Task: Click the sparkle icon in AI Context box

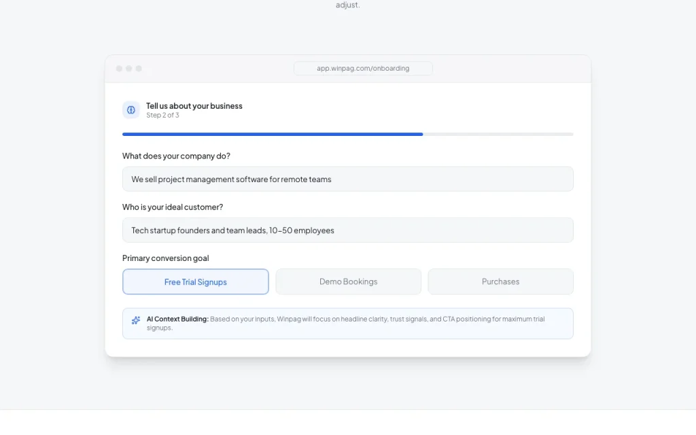Action: click(x=136, y=320)
